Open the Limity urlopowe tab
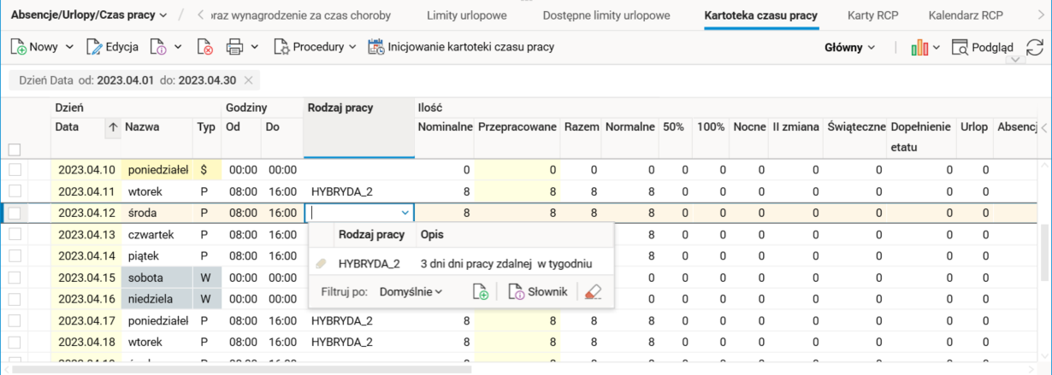Screen dimensions: 1052x375 [466, 15]
